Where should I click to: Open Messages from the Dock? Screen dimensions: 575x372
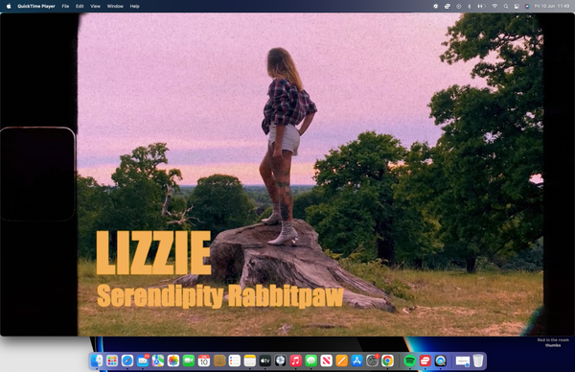click(x=310, y=361)
